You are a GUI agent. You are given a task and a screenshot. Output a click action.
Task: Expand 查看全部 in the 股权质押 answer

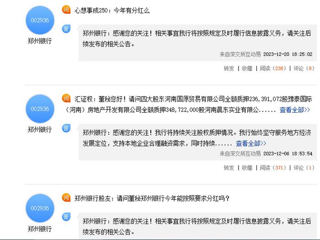[x=251, y=143]
